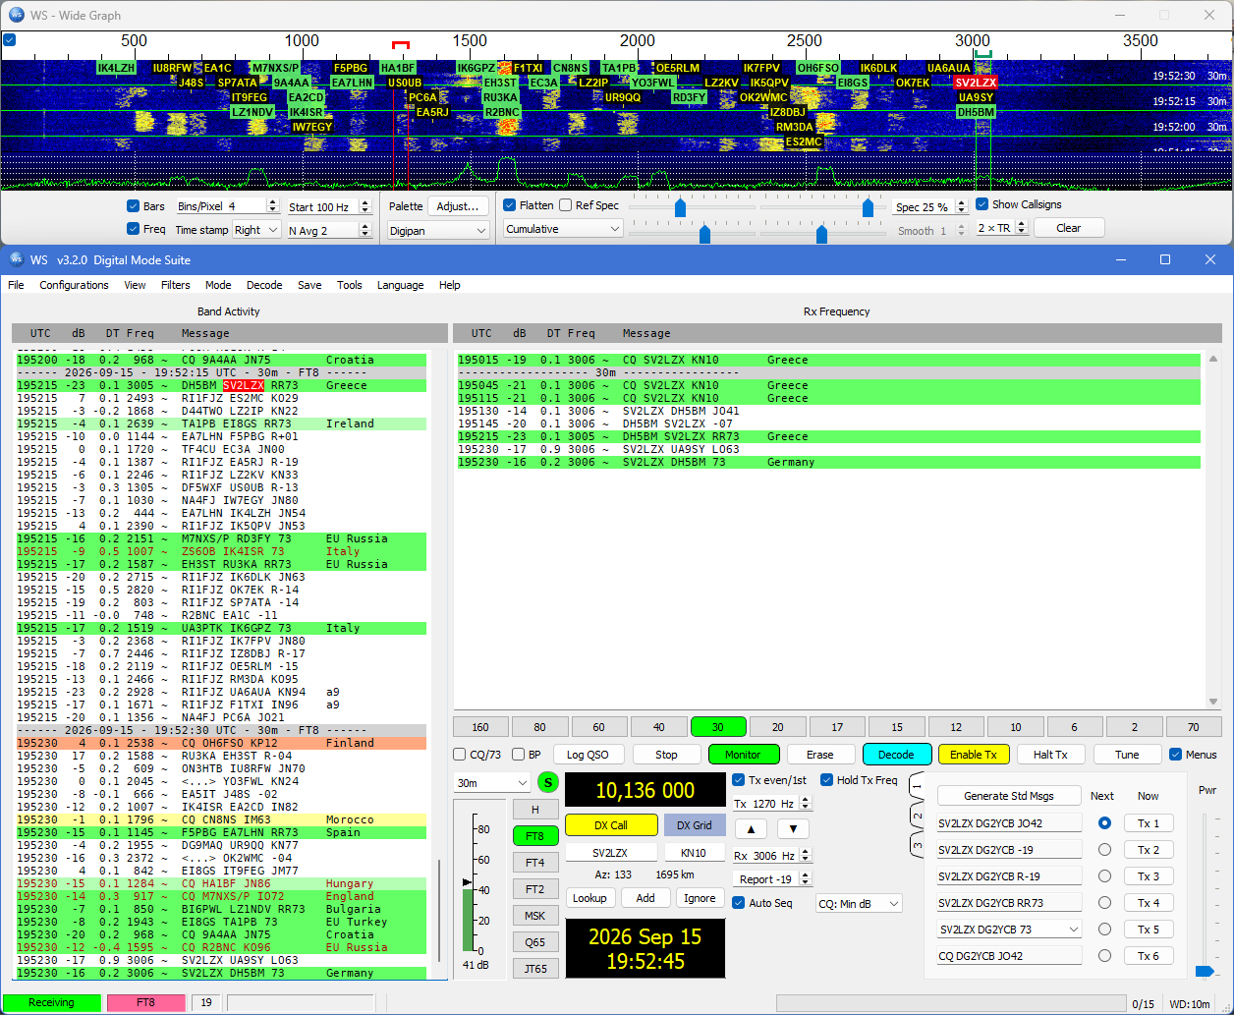Image resolution: width=1234 pixels, height=1015 pixels.
Task: Adjust the Report -19 spinner
Action: (x=772, y=879)
